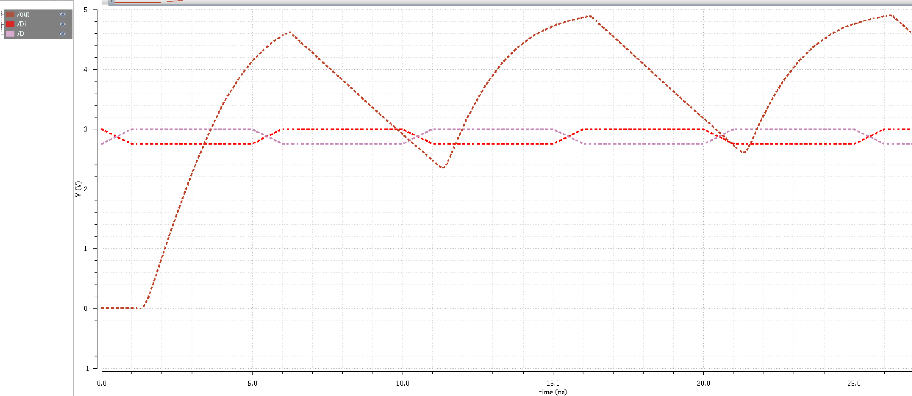912x396 pixels.
Task: Click the 15.0 time axis tick label
Action: click(553, 383)
